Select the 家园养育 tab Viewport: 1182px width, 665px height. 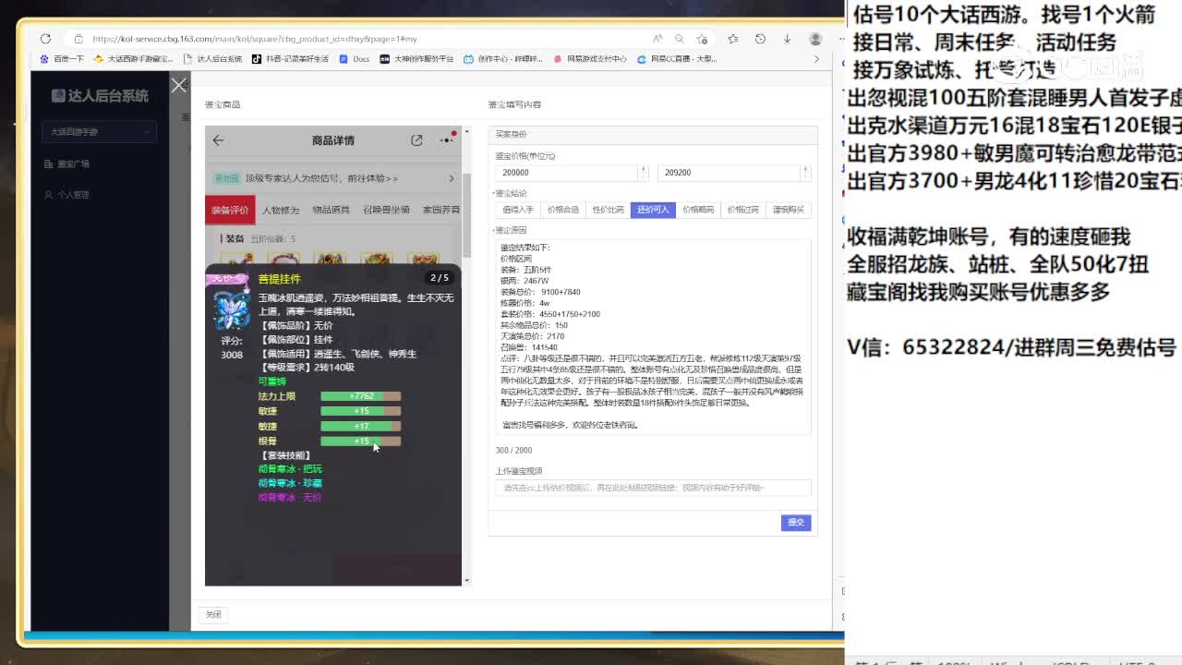tap(441, 210)
